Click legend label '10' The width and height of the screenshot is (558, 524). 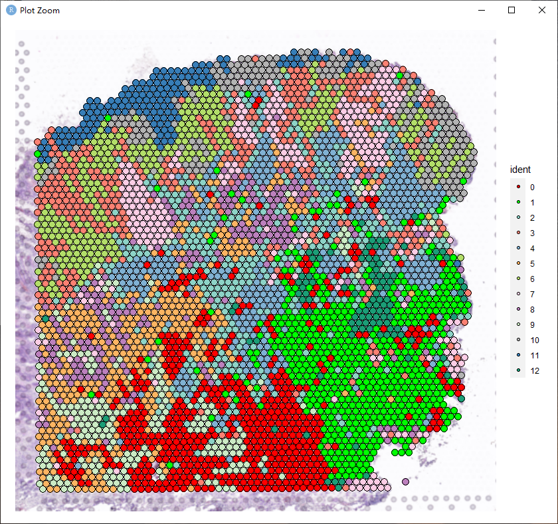pos(535,340)
